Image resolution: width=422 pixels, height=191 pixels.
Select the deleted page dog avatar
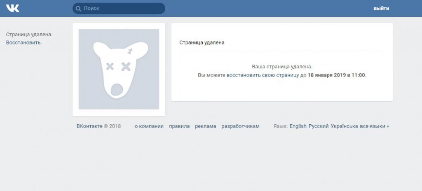119,69
